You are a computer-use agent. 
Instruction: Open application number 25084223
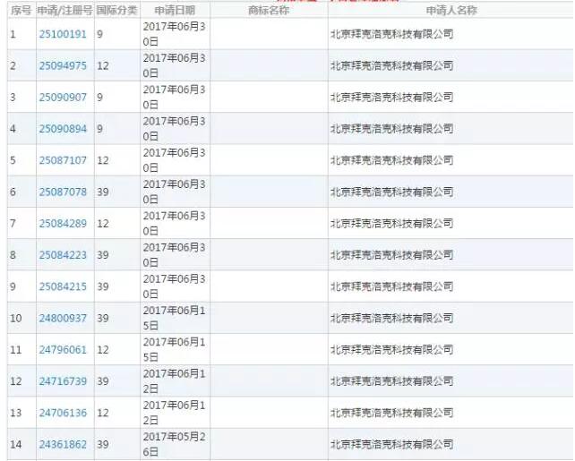click(63, 255)
